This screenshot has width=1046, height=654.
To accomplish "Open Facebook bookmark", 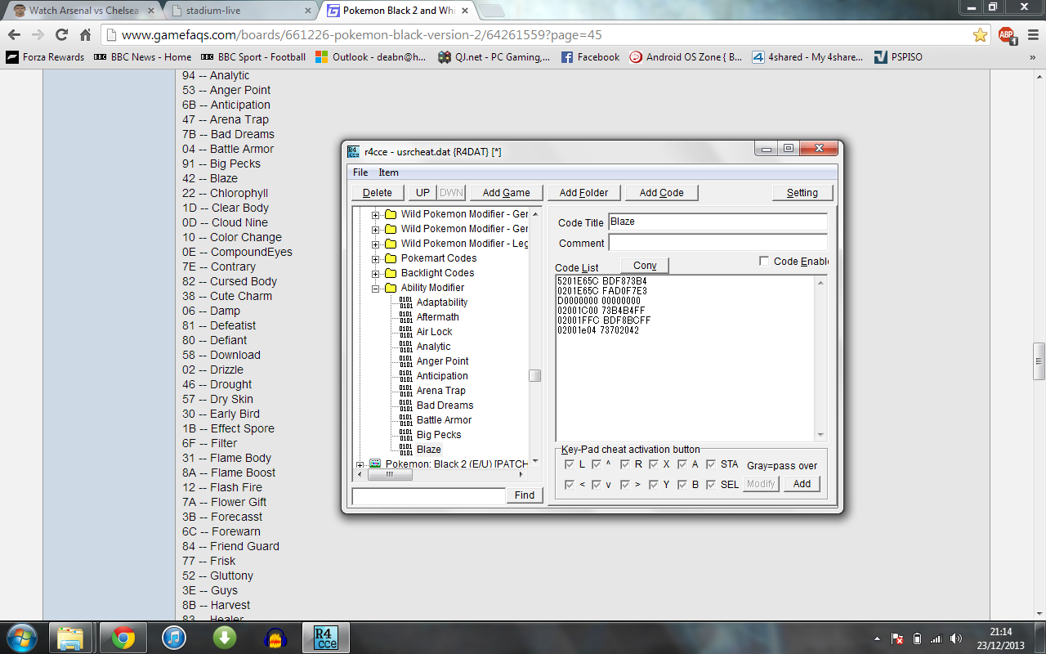I will (x=590, y=57).
